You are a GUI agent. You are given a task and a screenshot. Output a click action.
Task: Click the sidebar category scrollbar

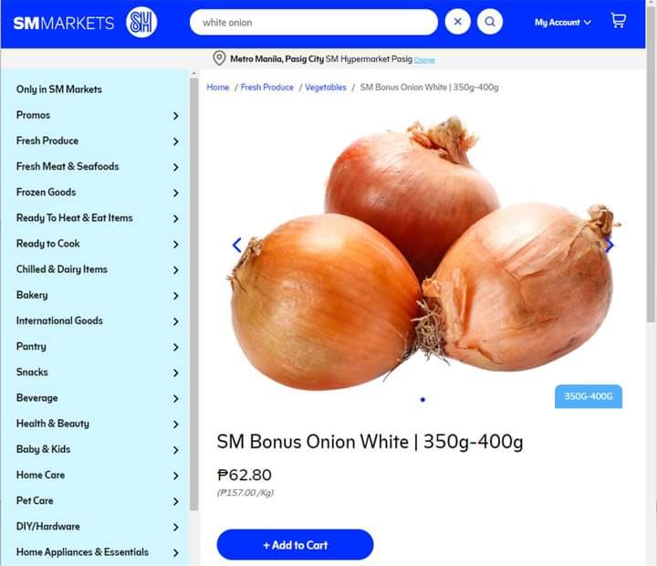click(x=193, y=293)
